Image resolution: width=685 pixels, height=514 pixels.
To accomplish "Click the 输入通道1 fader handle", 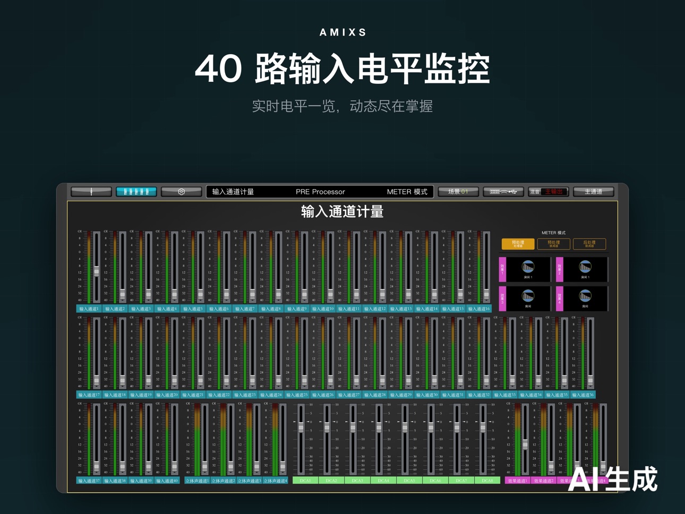I will [97, 271].
